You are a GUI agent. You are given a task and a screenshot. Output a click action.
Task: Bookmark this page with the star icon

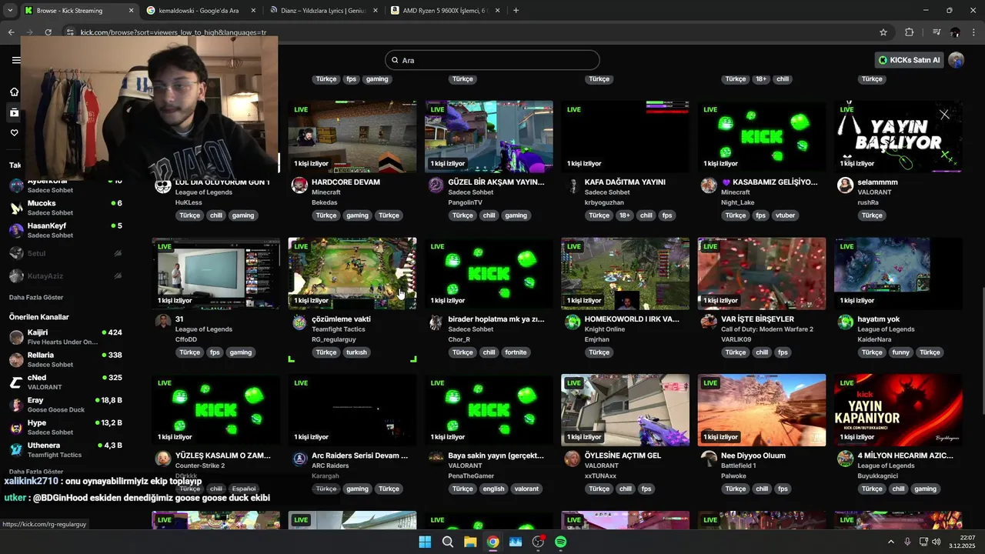click(883, 32)
